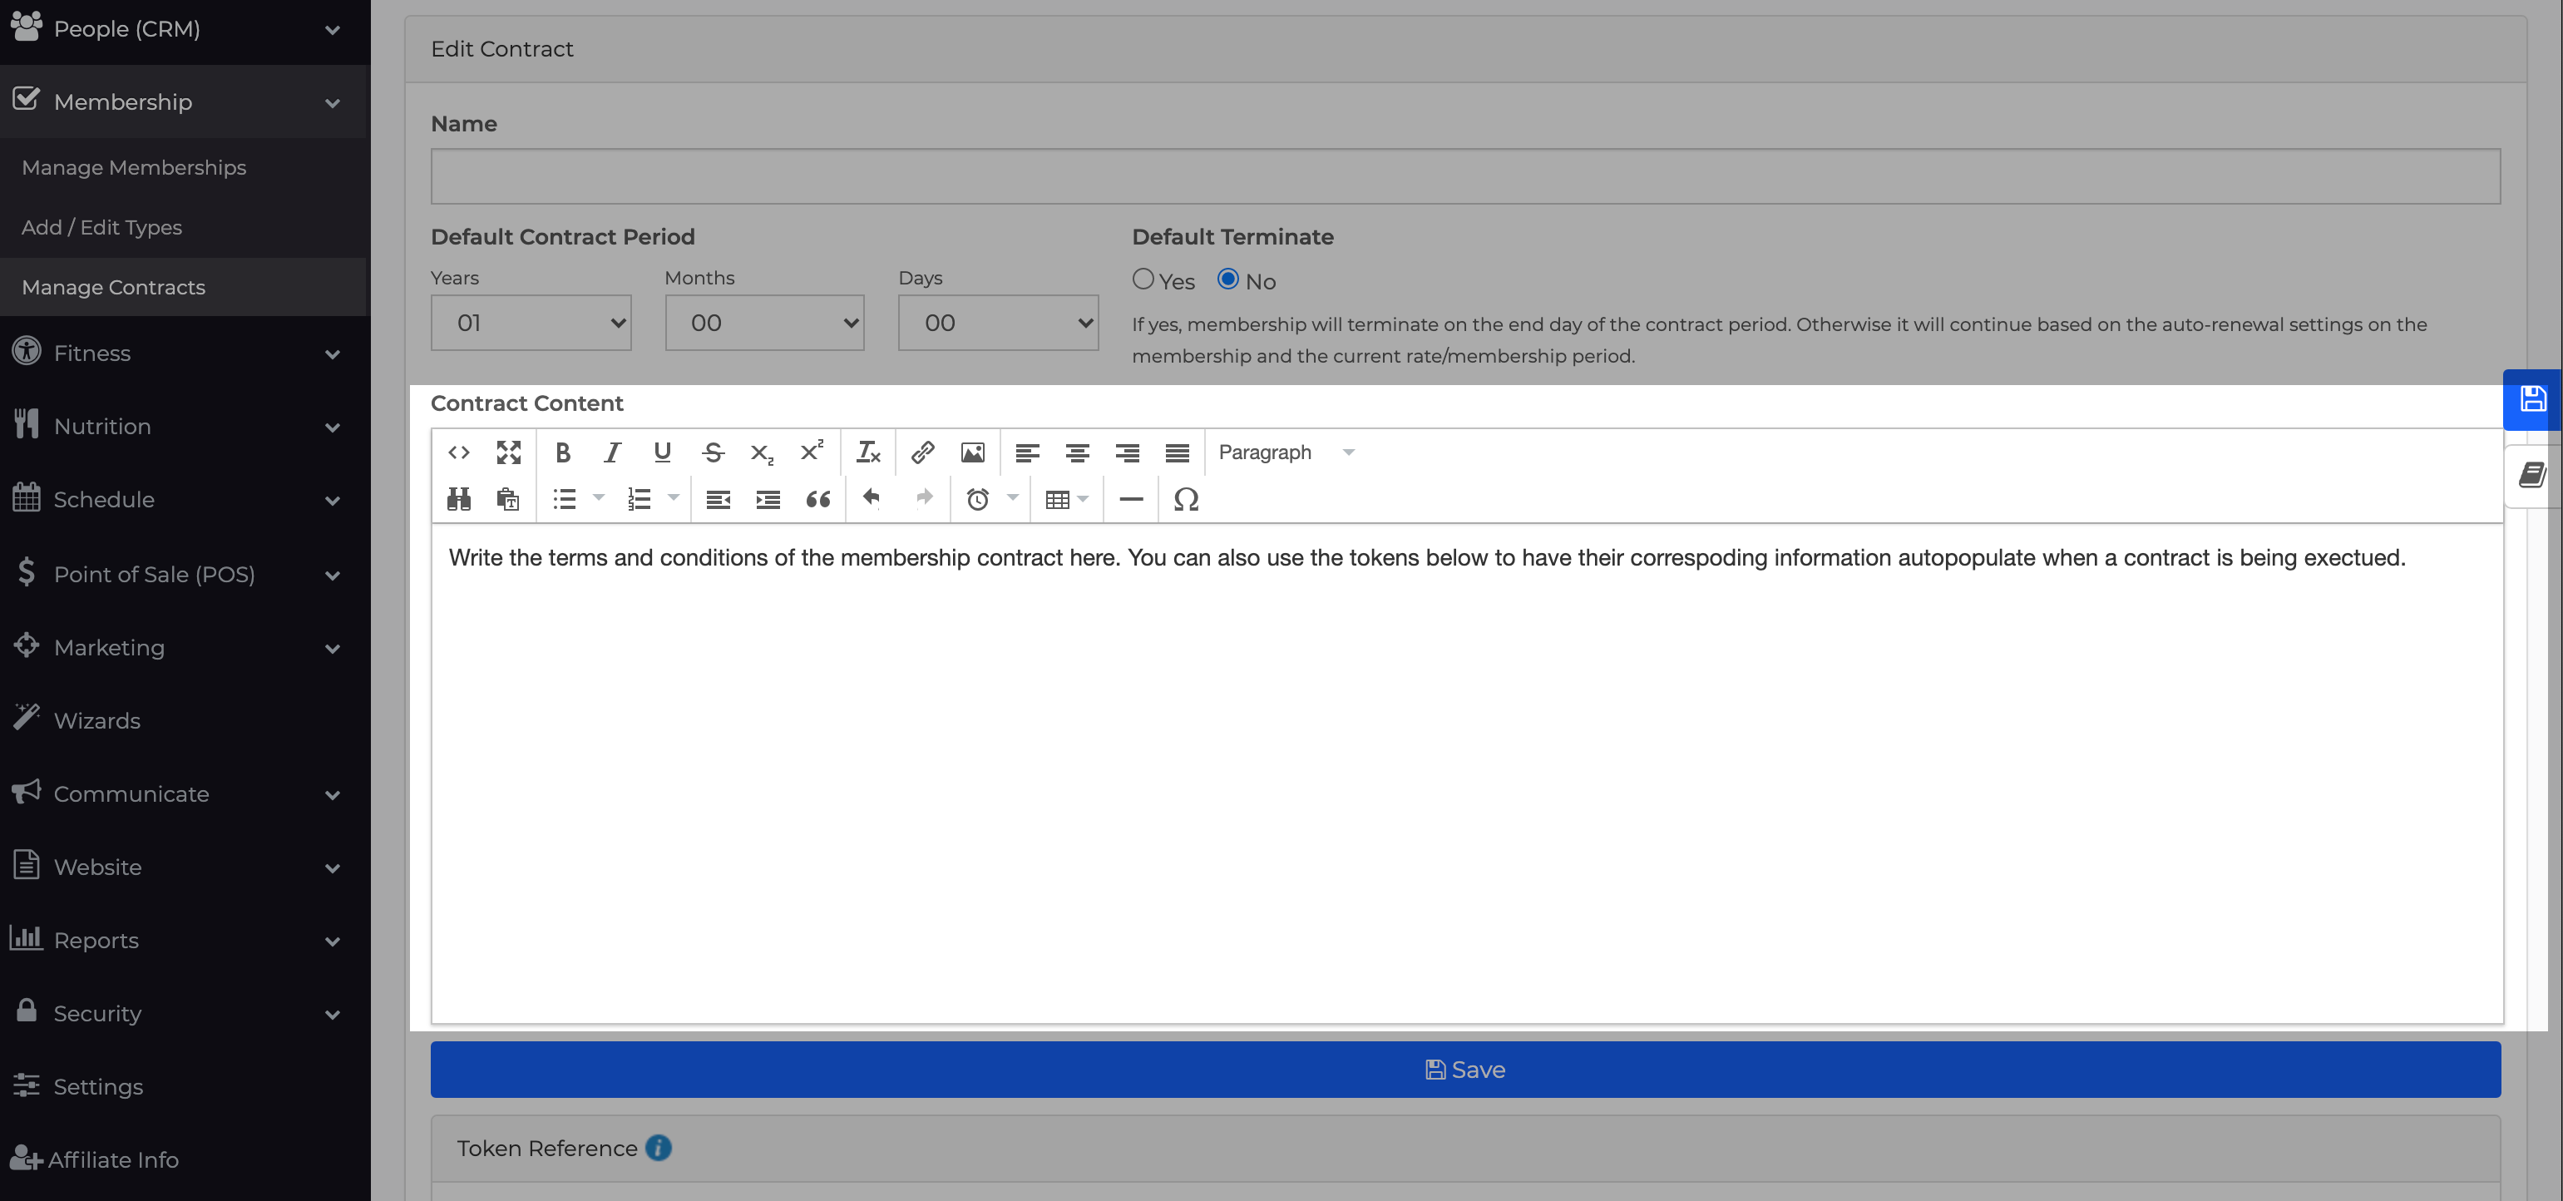Insert a blockquote
Image resolution: width=2563 pixels, height=1201 pixels.
pyautogui.click(x=817, y=500)
